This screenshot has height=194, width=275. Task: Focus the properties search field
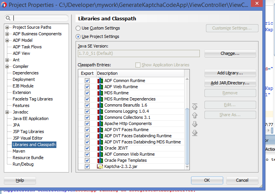[36, 18]
